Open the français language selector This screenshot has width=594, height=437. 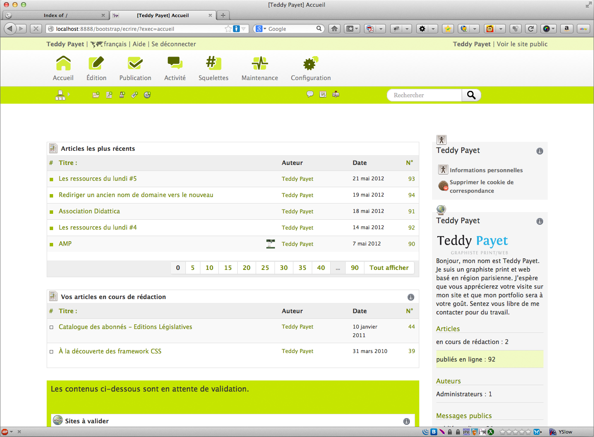coord(115,44)
